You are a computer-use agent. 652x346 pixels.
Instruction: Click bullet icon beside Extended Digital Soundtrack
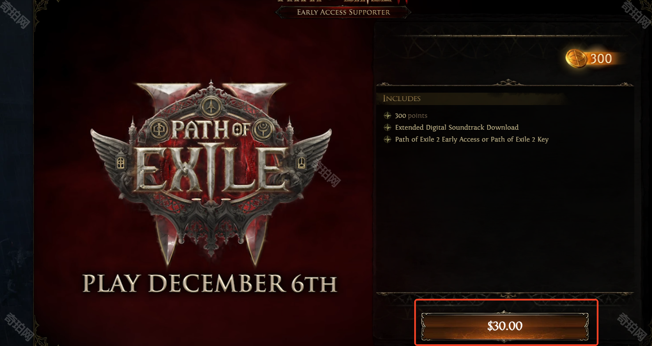[x=387, y=128]
